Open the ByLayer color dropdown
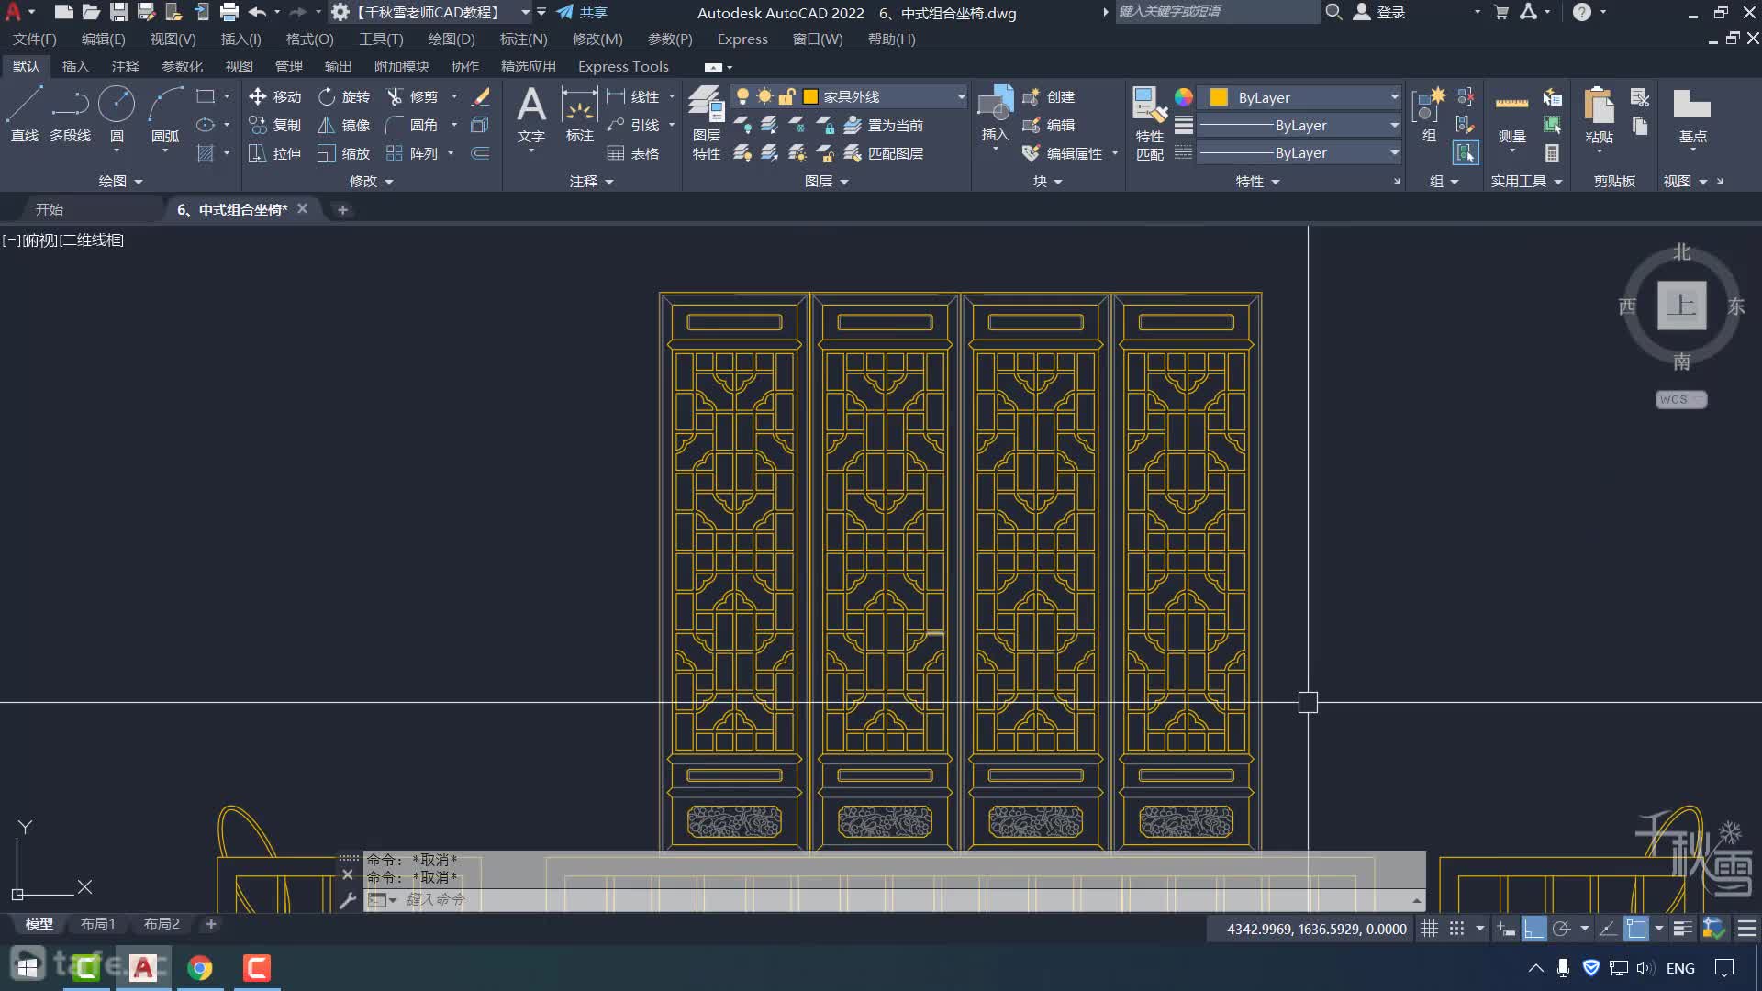The width and height of the screenshot is (1762, 991). click(x=1300, y=97)
